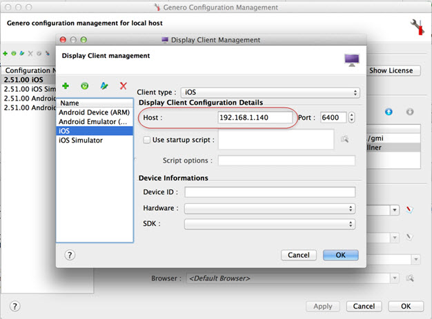Screen dimensions: 432x319
Task: Click the green plus add client icon
Action: (x=66, y=86)
